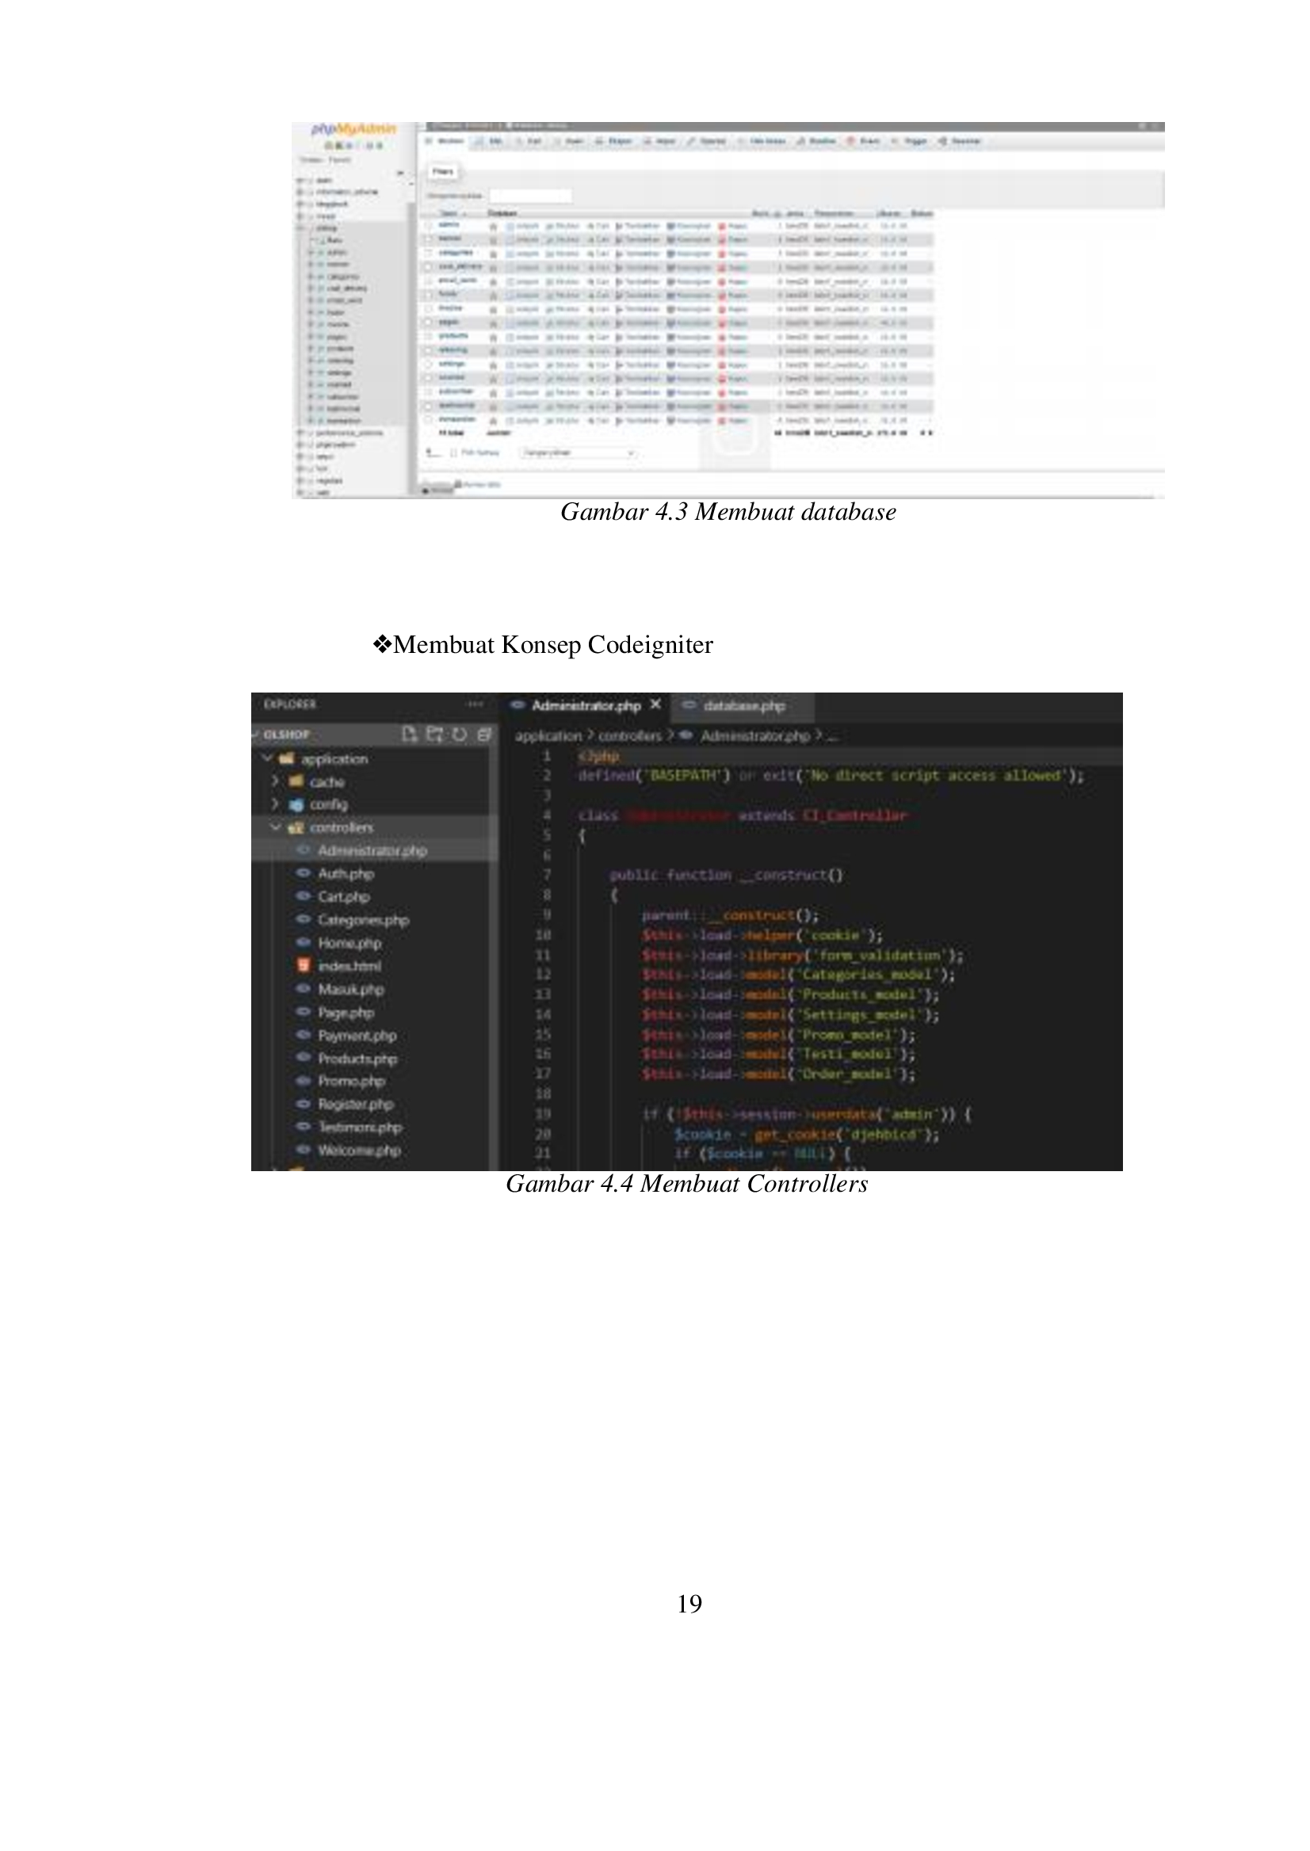The height and width of the screenshot is (1851, 1310).
Task: Open explorer more actions ellipsis
Action: (x=475, y=704)
